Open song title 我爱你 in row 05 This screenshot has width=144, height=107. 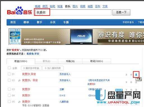pyautogui.click(x=26, y=102)
